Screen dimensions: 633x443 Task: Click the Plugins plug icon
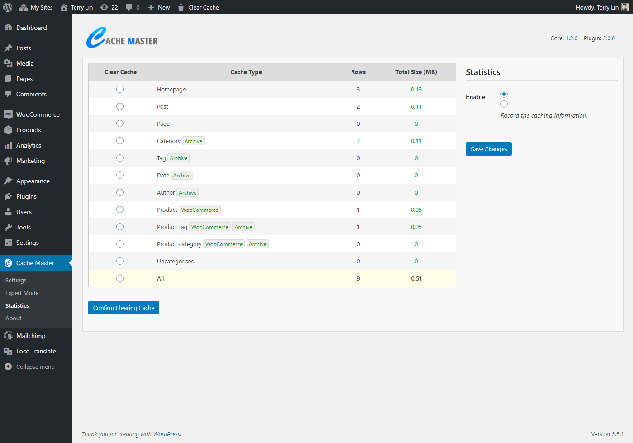click(8, 196)
